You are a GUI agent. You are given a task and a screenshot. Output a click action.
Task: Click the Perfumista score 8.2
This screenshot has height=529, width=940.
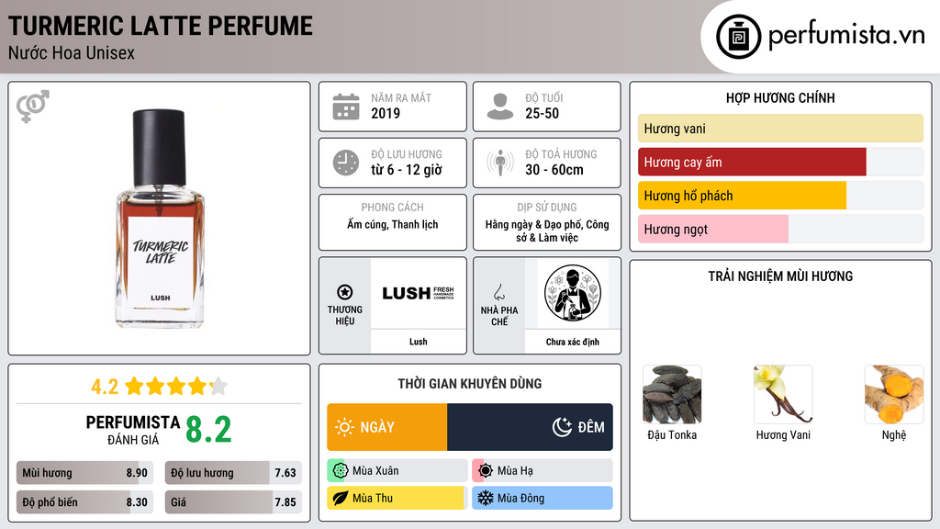[x=208, y=430]
